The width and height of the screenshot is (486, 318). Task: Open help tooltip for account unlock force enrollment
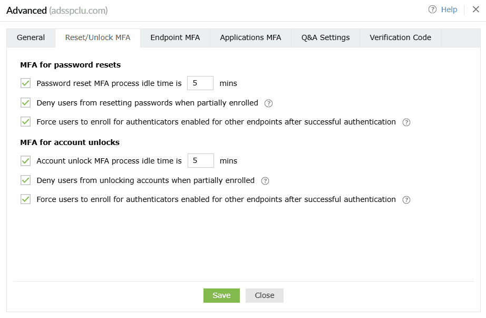406,200
